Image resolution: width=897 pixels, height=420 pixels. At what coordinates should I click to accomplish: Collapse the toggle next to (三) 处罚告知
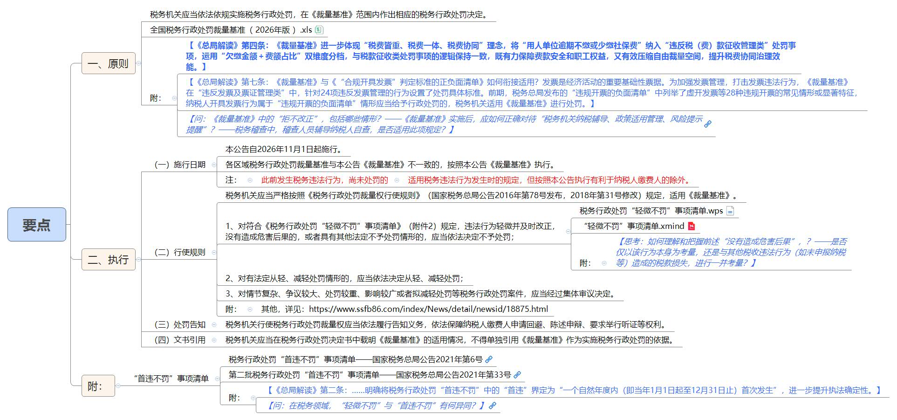[214, 324]
